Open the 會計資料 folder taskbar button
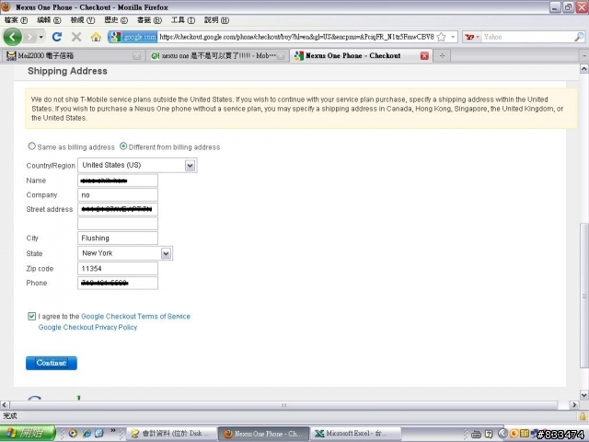Viewport: 589px width, 442px height. coord(172,434)
